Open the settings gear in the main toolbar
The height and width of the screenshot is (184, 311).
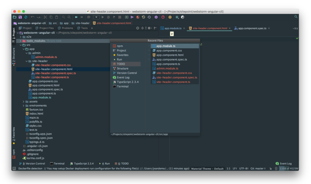click(x=156, y=17)
